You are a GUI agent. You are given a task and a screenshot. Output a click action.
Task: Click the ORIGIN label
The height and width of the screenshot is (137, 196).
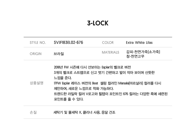(36, 54)
